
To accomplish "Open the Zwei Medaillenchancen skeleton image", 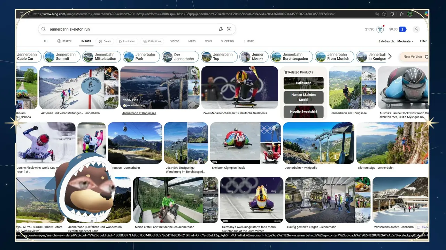I will coord(240,88).
